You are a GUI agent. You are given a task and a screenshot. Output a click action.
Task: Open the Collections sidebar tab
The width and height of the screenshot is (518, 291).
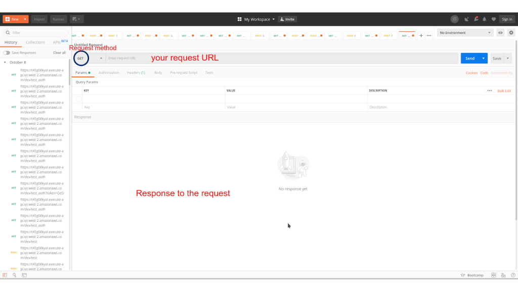pos(35,42)
